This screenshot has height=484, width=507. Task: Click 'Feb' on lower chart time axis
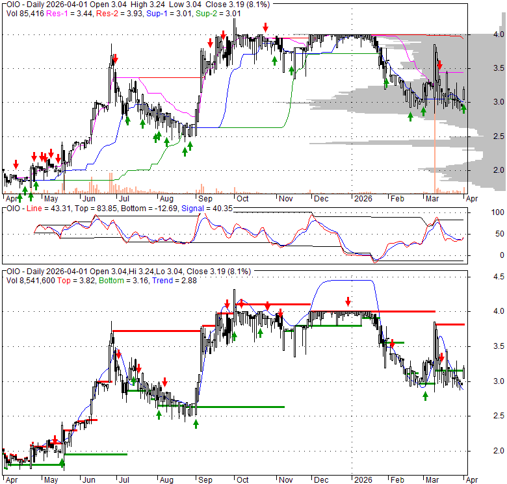click(x=397, y=480)
